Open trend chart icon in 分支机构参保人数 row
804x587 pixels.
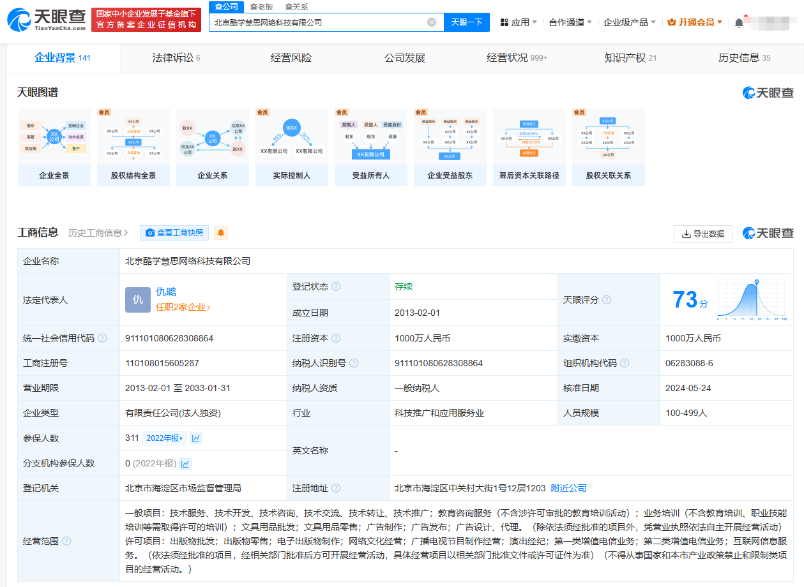click(x=185, y=464)
